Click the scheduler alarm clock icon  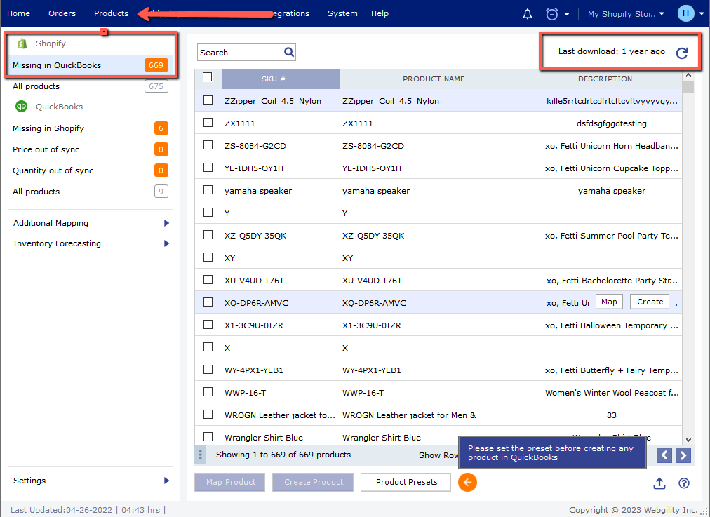(x=552, y=14)
